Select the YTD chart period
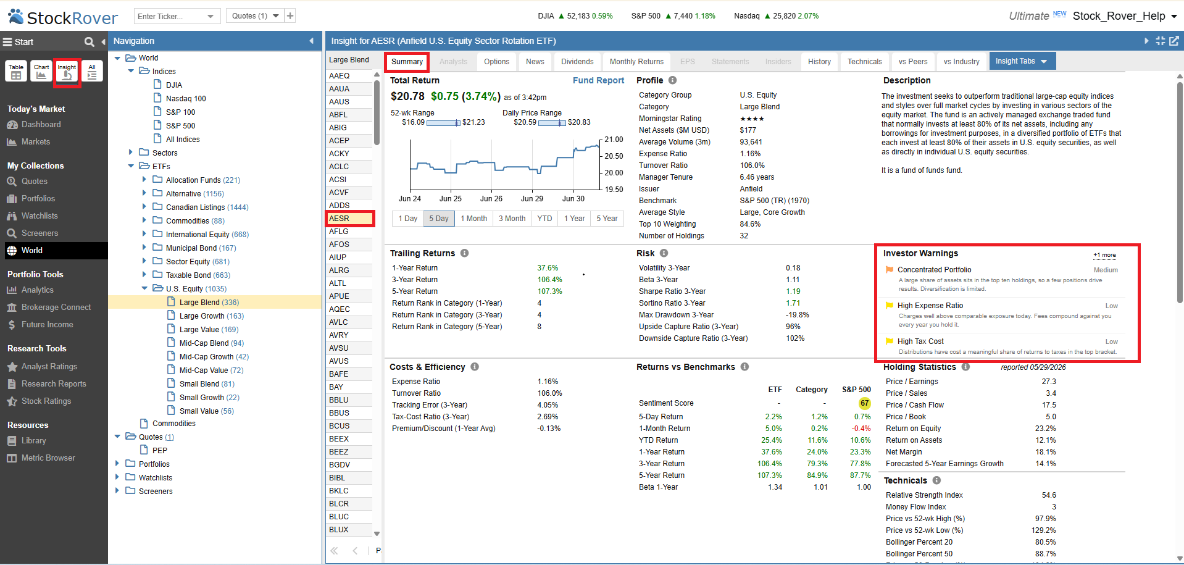 [544, 219]
